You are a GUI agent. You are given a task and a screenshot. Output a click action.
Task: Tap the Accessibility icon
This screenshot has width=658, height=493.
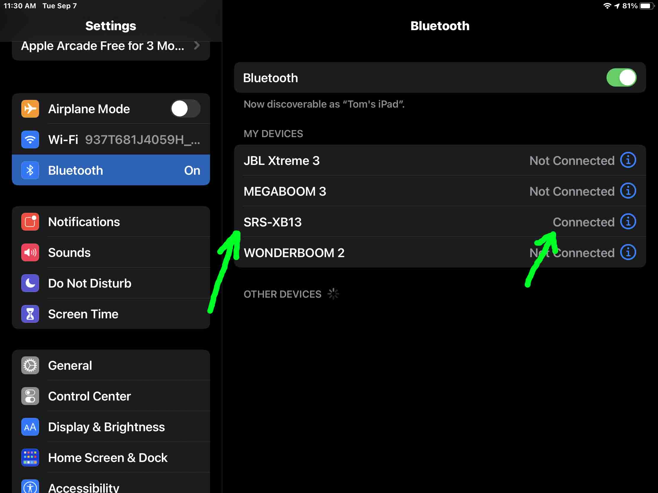(x=30, y=487)
